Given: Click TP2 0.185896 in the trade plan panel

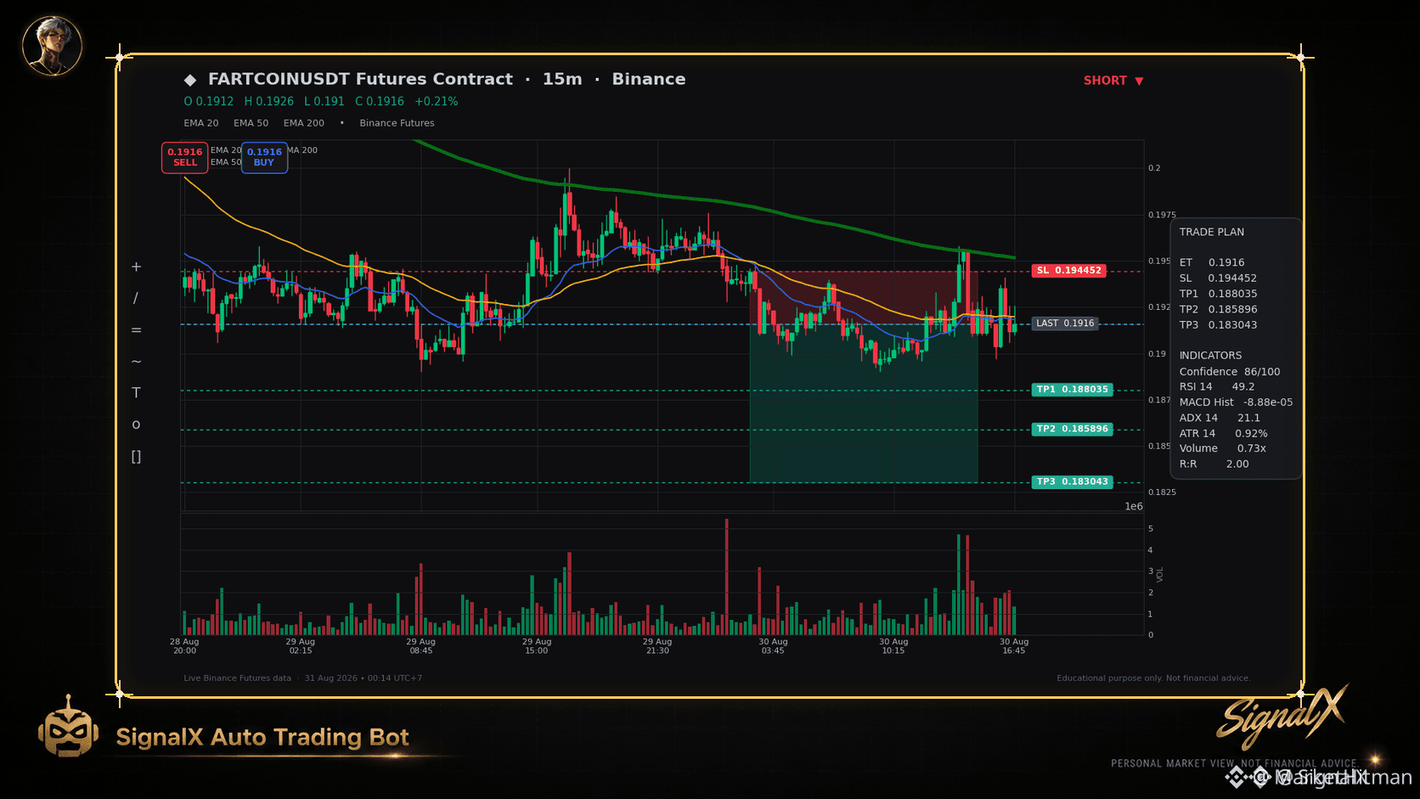Looking at the screenshot, I should 1218,310.
